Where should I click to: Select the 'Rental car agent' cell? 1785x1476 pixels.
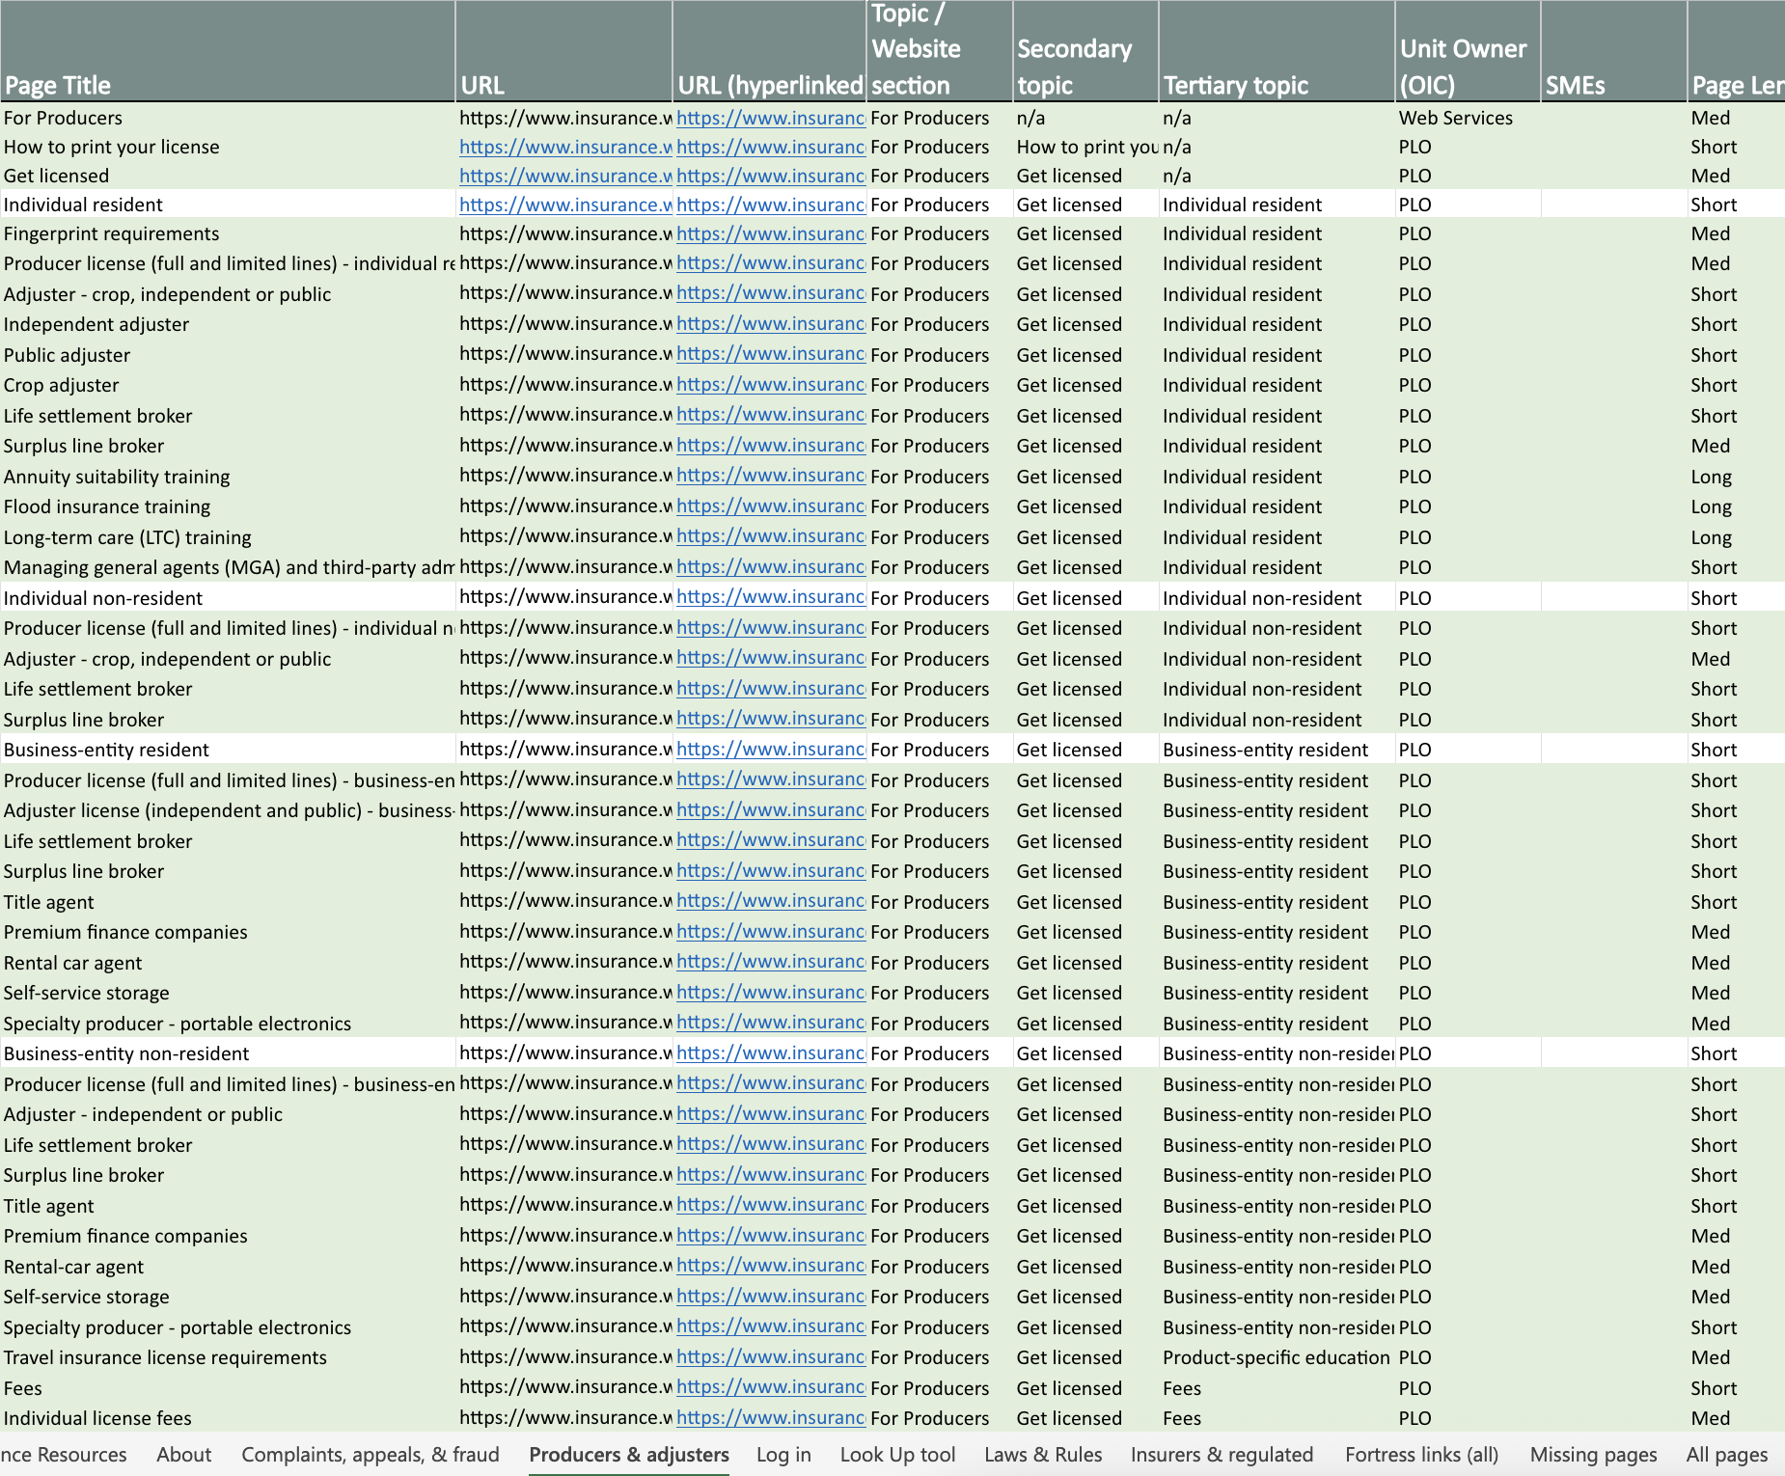coord(228,963)
